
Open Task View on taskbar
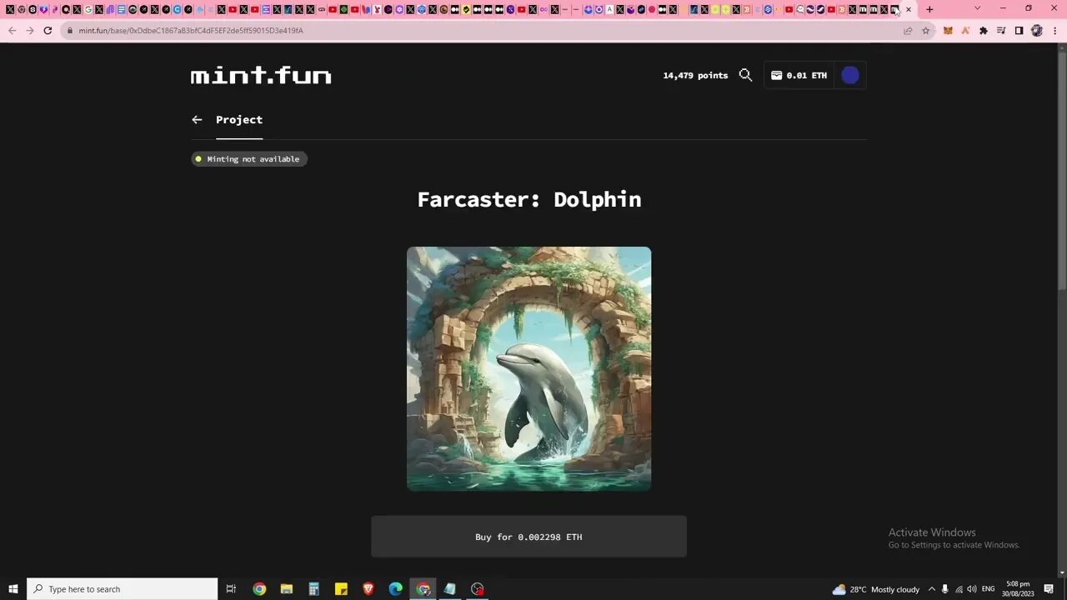tap(232, 589)
